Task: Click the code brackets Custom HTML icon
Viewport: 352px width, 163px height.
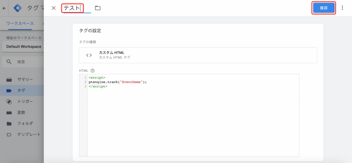Action: (x=89, y=55)
